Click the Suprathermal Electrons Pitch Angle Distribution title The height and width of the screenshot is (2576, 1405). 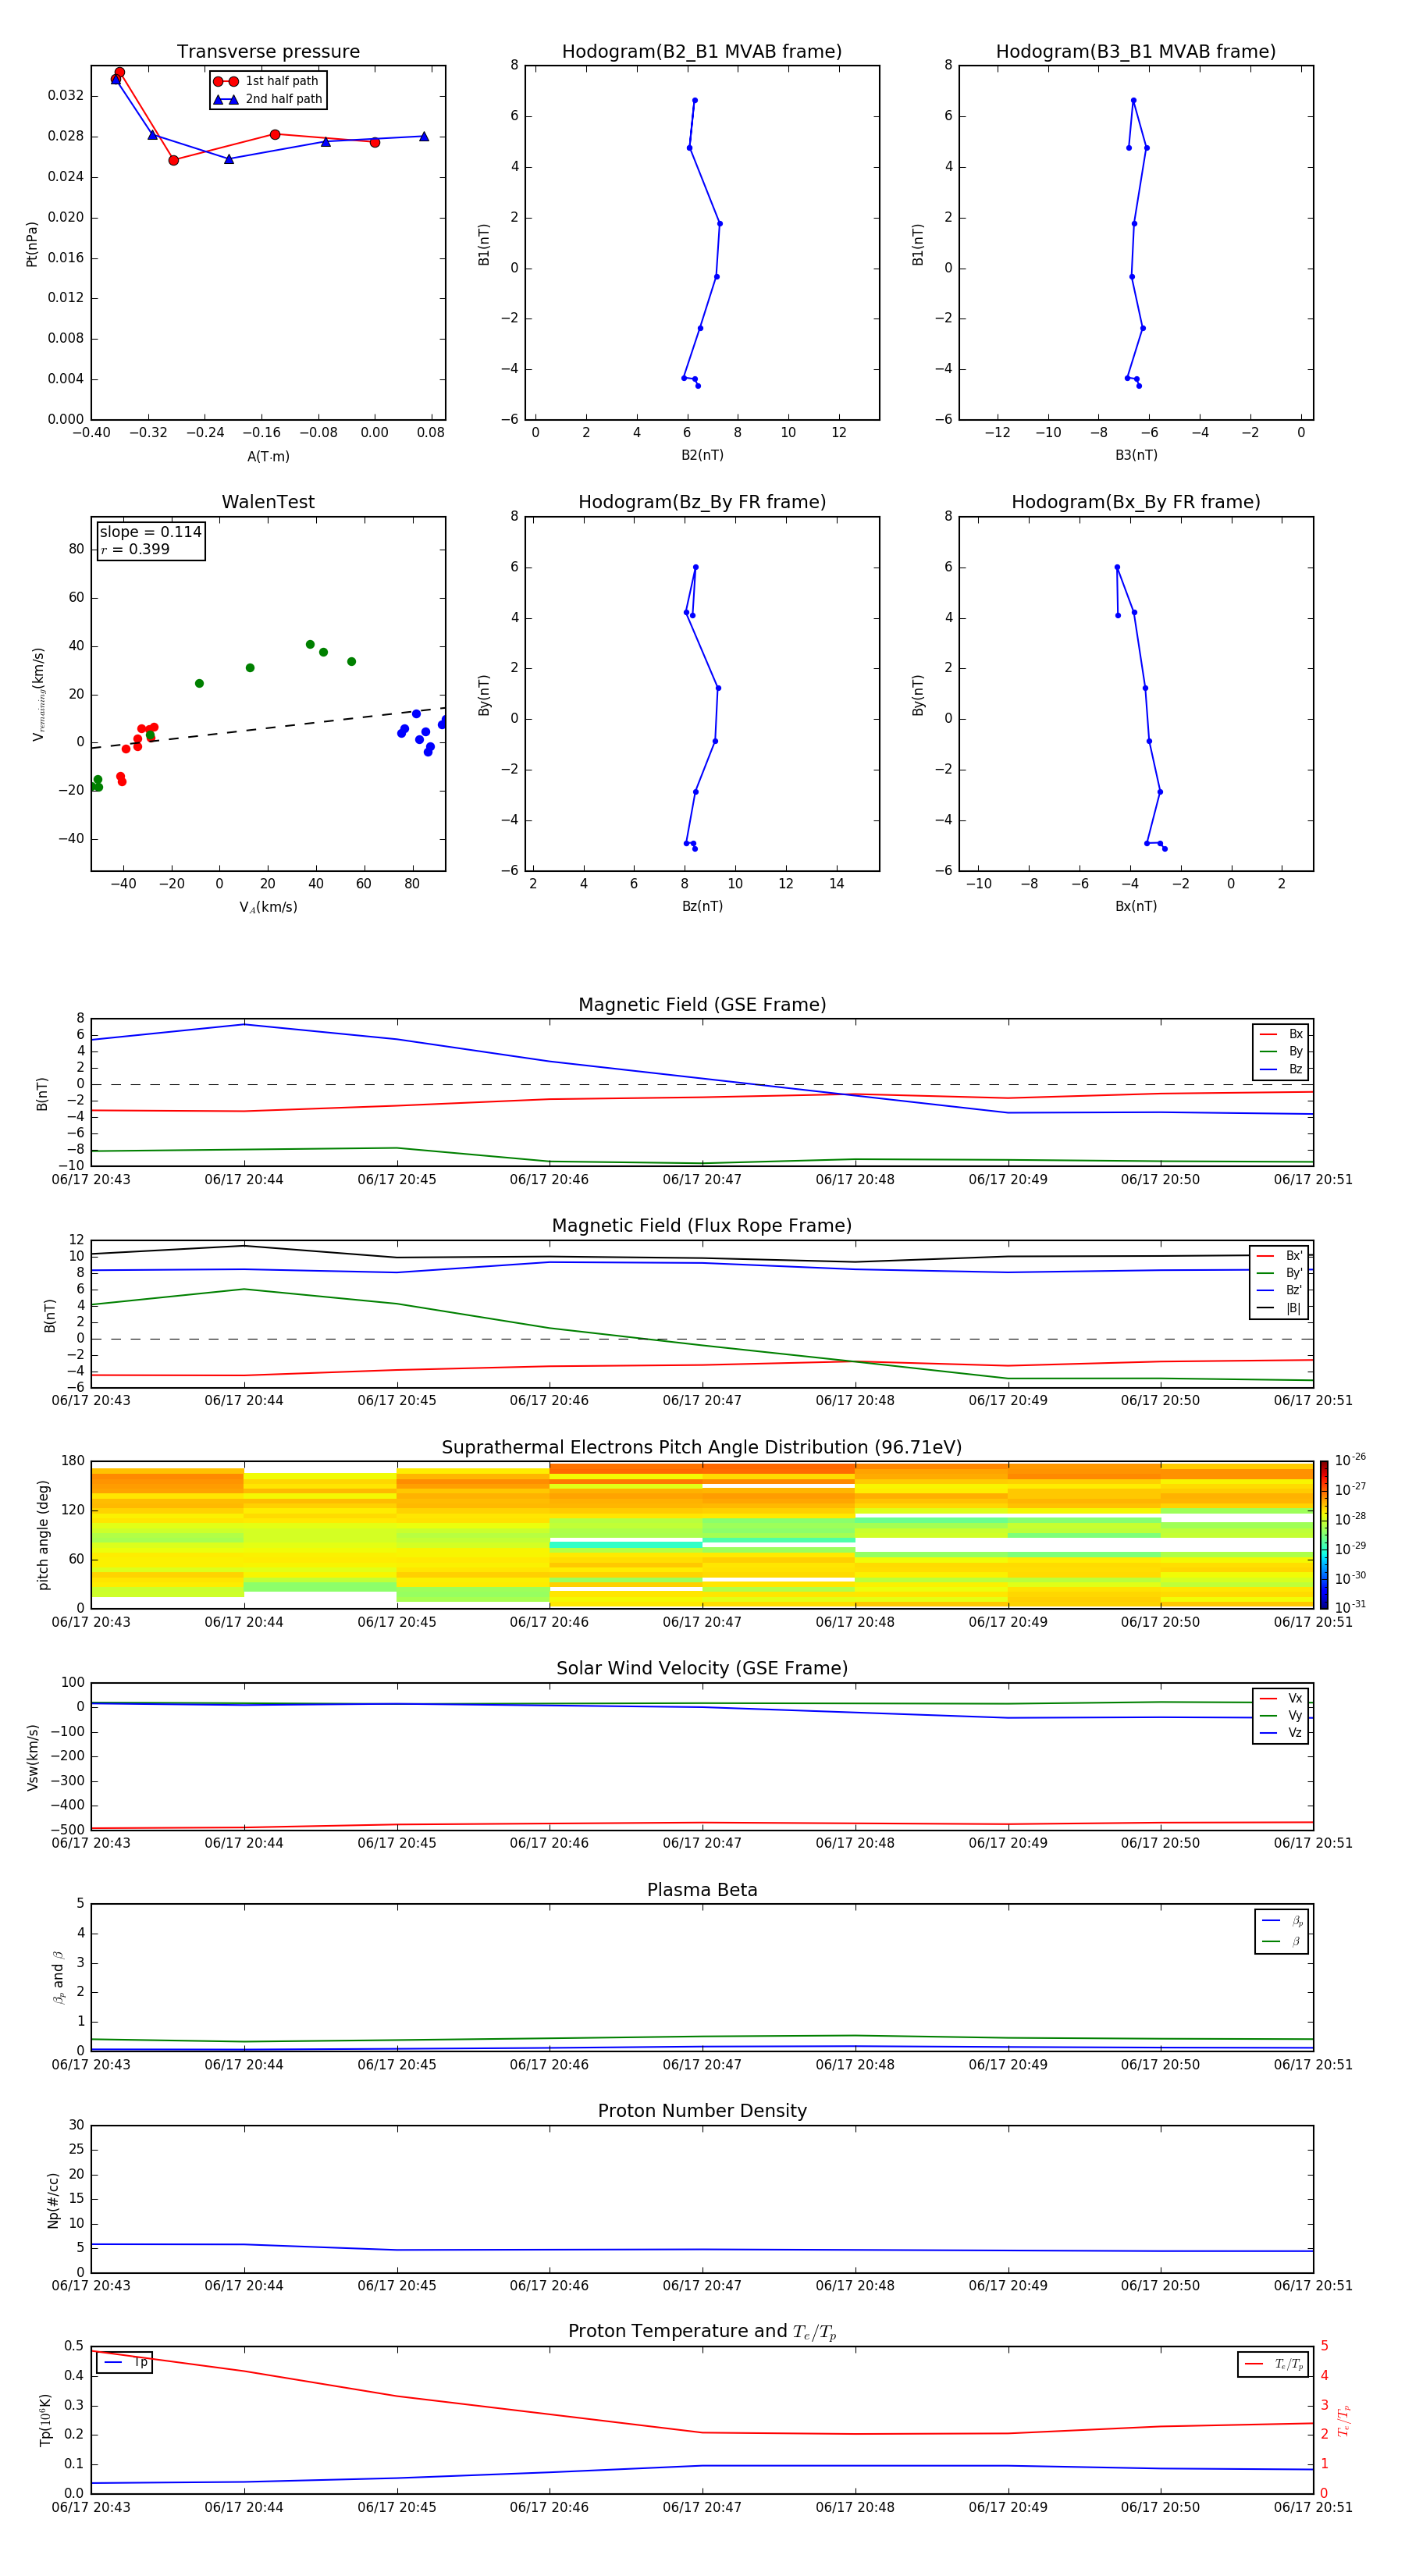pos(702,1448)
